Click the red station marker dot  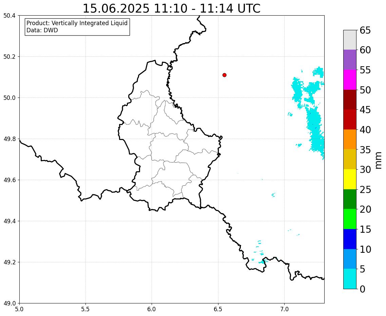point(224,75)
